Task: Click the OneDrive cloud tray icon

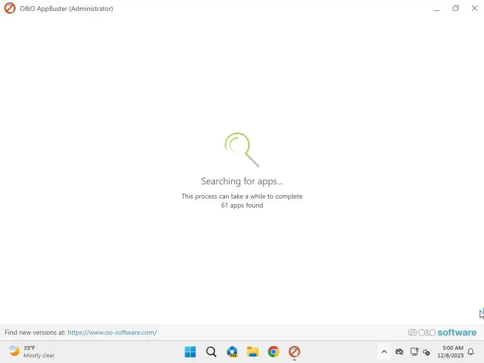Action: tap(399, 352)
